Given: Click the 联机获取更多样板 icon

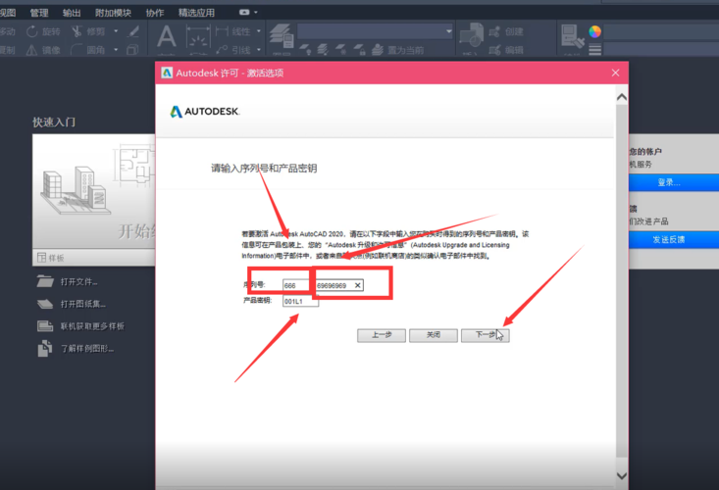Looking at the screenshot, I should [x=45, y=325].
